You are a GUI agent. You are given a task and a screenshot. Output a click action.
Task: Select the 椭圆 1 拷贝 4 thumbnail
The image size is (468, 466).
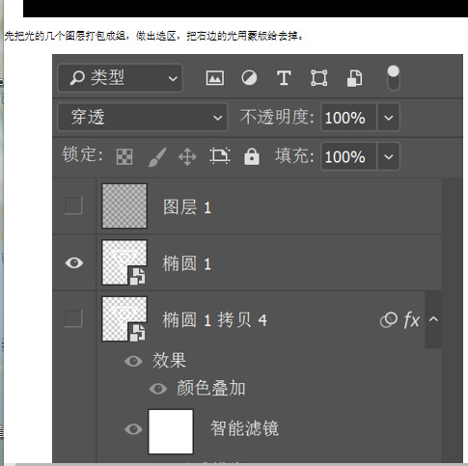pos(124,318)
